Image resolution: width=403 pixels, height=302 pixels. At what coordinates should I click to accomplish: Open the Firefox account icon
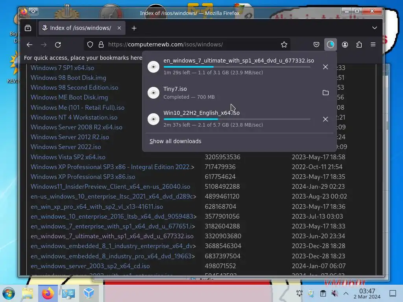click(345, 45)
